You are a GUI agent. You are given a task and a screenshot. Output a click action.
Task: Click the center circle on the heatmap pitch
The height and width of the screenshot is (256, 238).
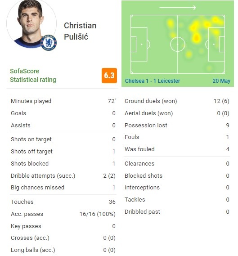coord(178,44)
